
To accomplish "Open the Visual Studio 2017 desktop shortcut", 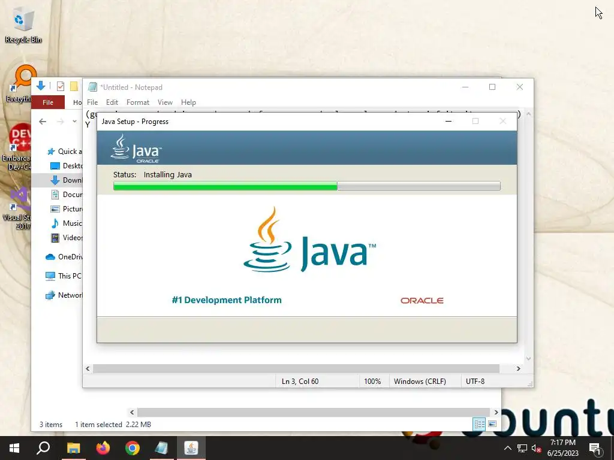I will [17, 208].
